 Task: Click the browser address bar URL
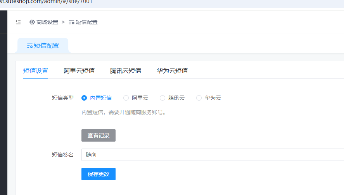point(47,2)
